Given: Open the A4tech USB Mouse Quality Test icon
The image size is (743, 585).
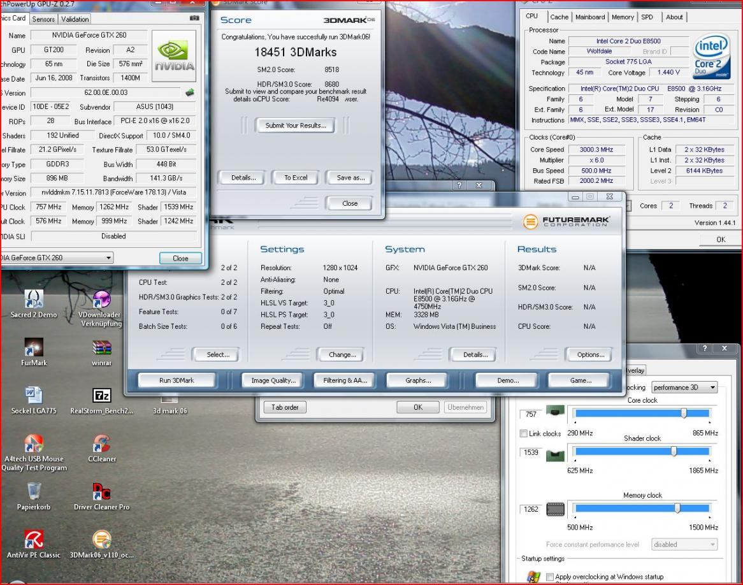Looking at the screenshot, I should tap(34, 452).
